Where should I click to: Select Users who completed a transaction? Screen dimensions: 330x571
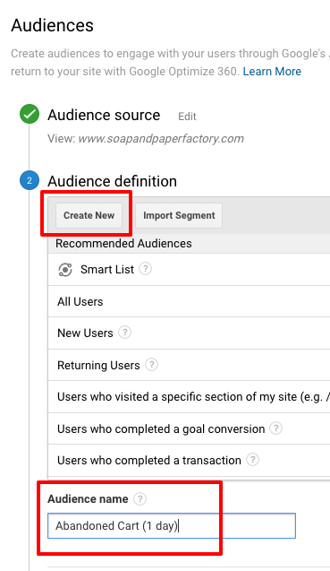click(189, 461)
